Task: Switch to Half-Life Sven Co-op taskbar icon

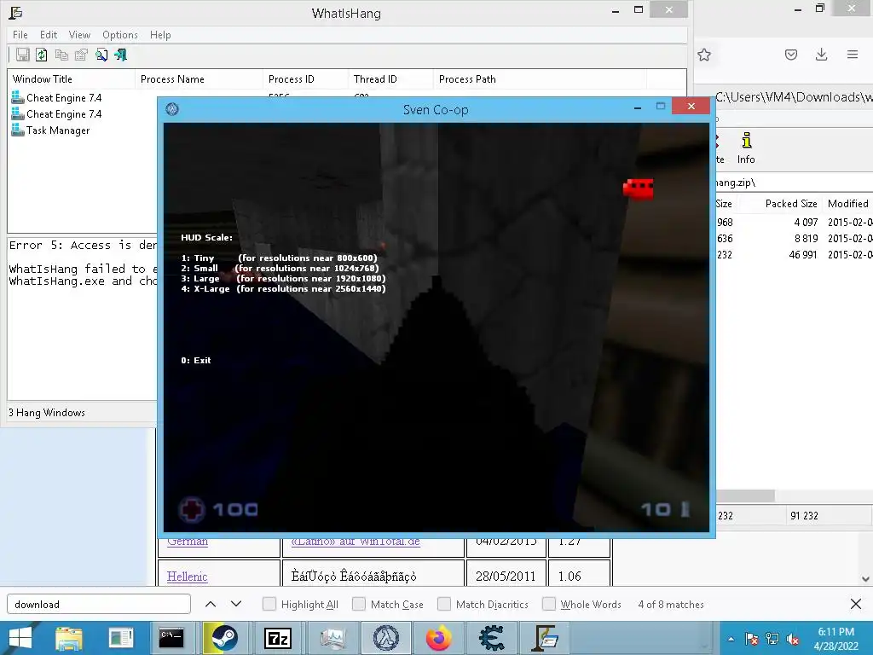Action: (386, 638)
